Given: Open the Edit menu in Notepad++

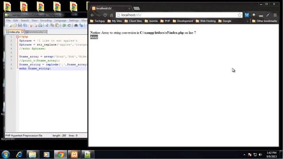Looking at the screenshot, I should coord(16,21).
